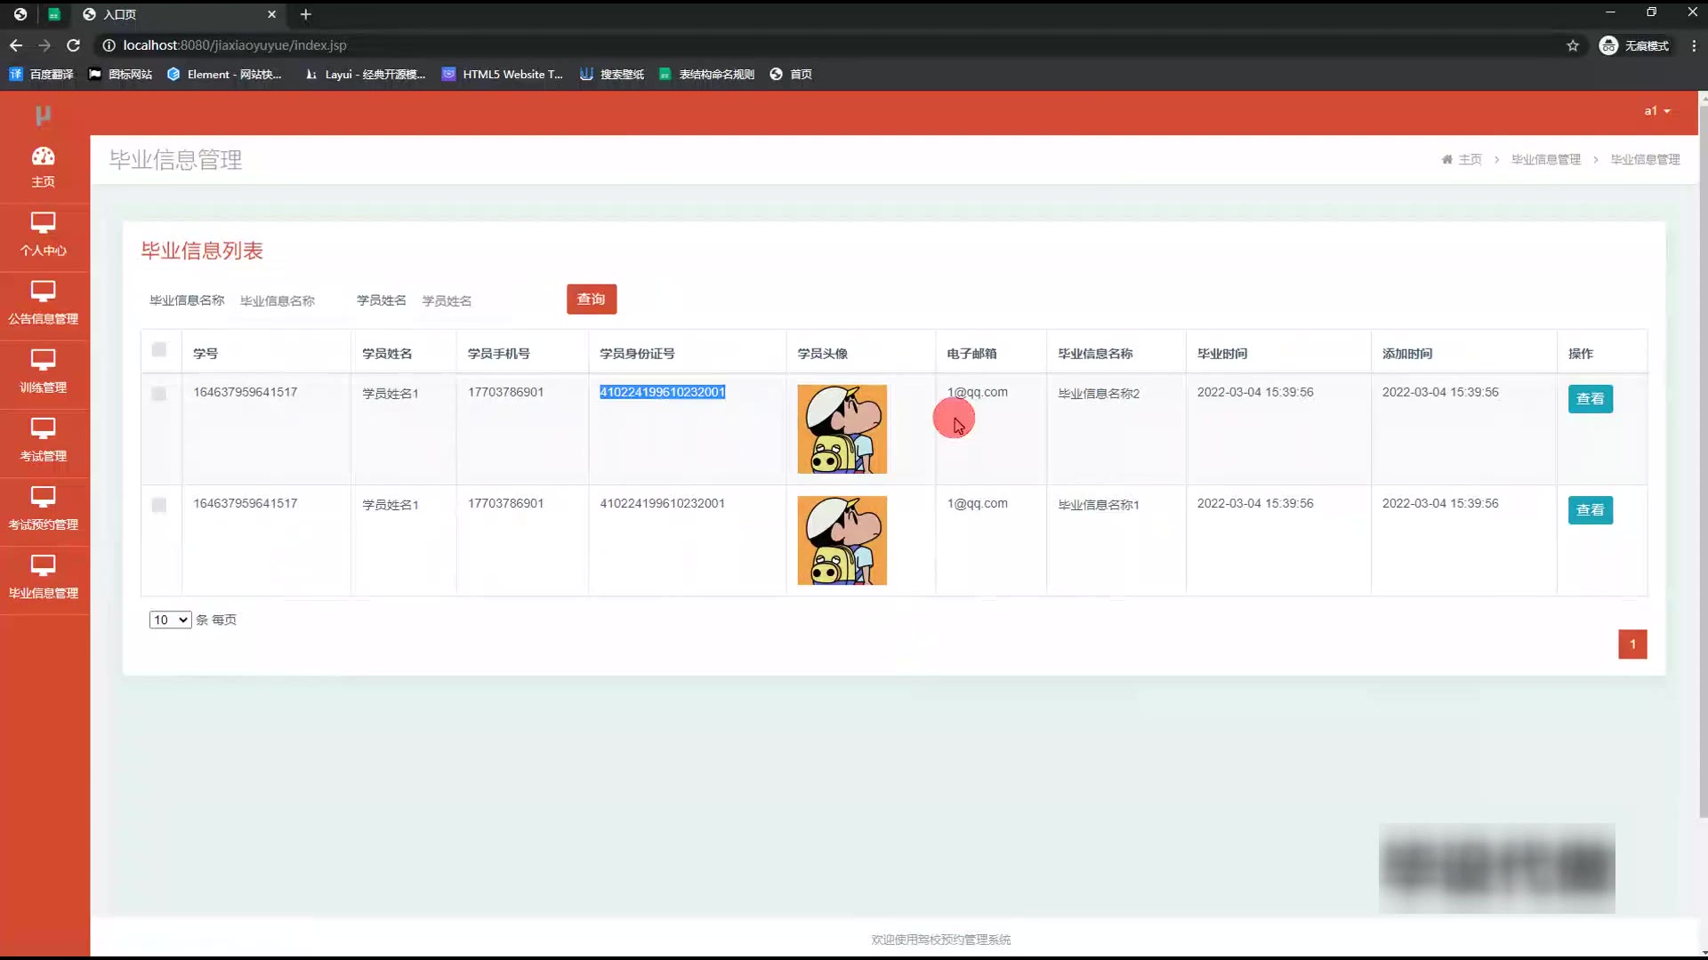Screen dimensions: 1708x960
Task: Click avatar thumbnail in 毕业信息名称2 row
Action: click(842, 429)
